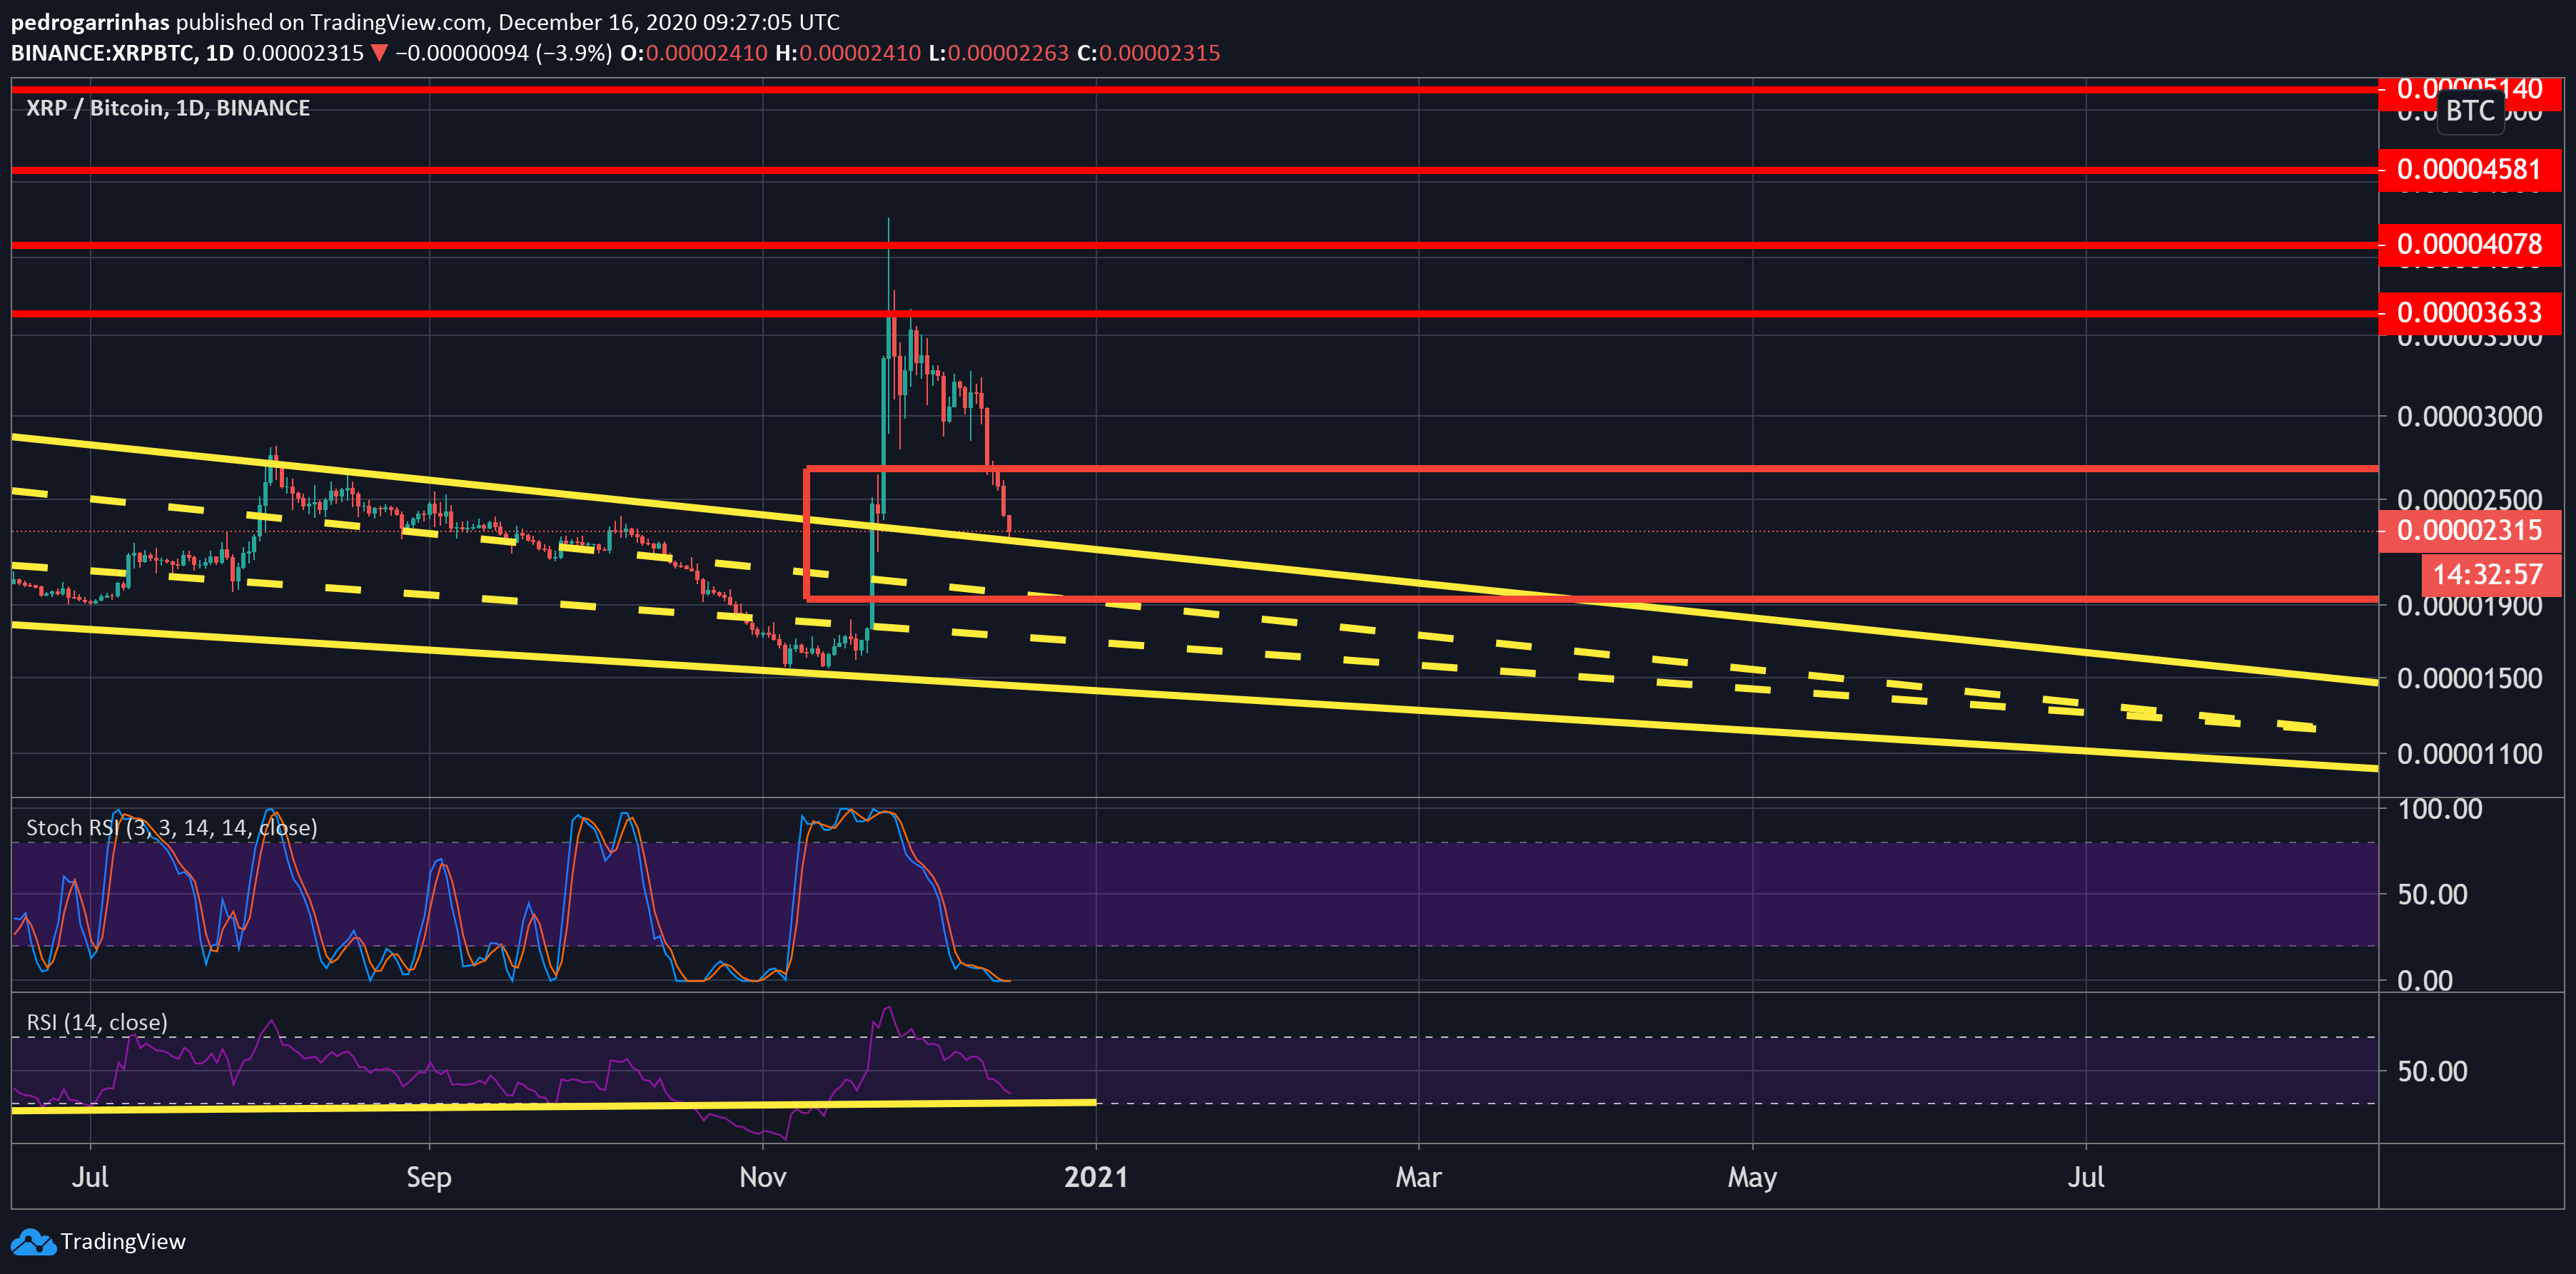Click the −0.00000094 (−3.9%) change value

pos(504,53)
